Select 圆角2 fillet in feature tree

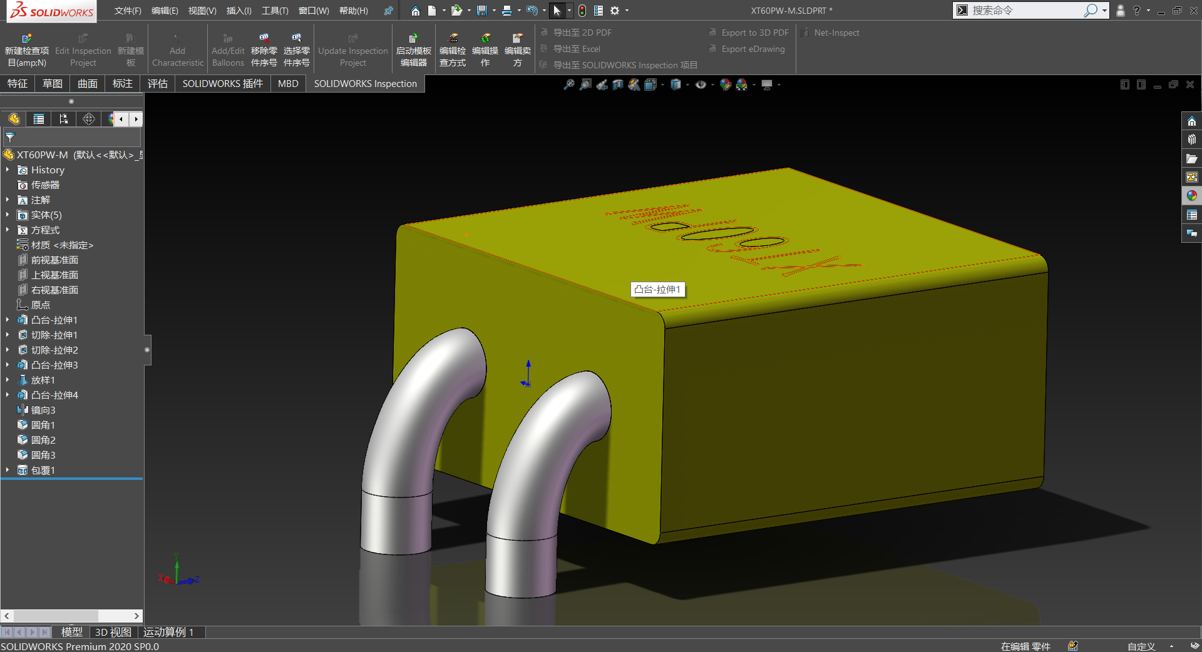point(43,440)
